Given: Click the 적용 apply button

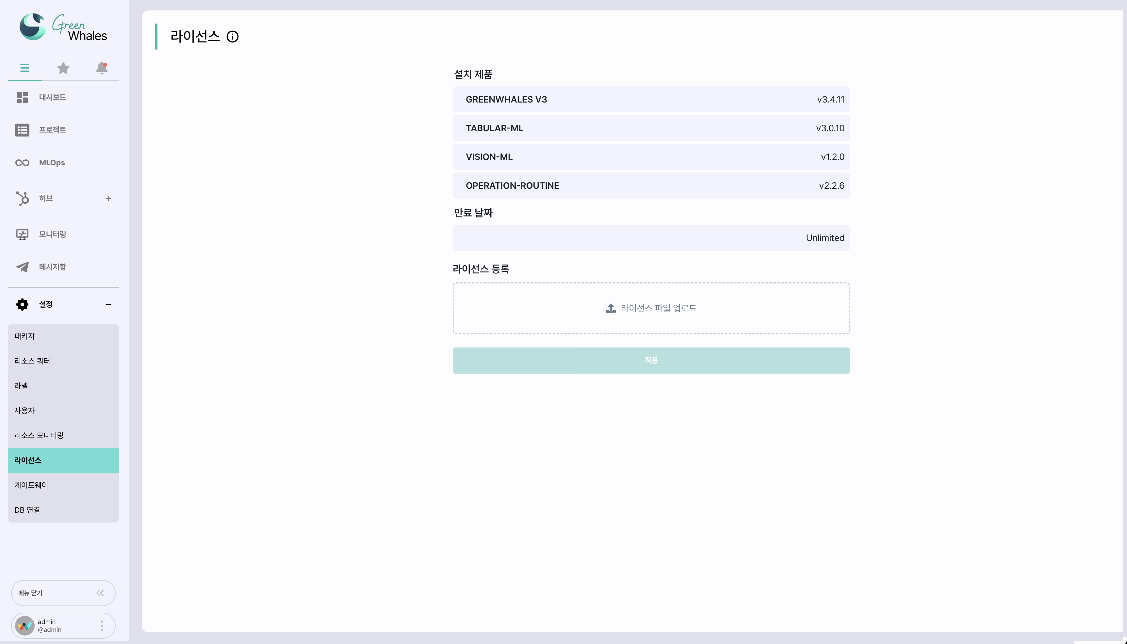Looking at the screenshot, I should (x=651, y=361).
